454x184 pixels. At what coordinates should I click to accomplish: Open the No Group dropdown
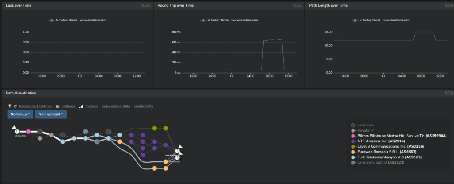[20, 114]
